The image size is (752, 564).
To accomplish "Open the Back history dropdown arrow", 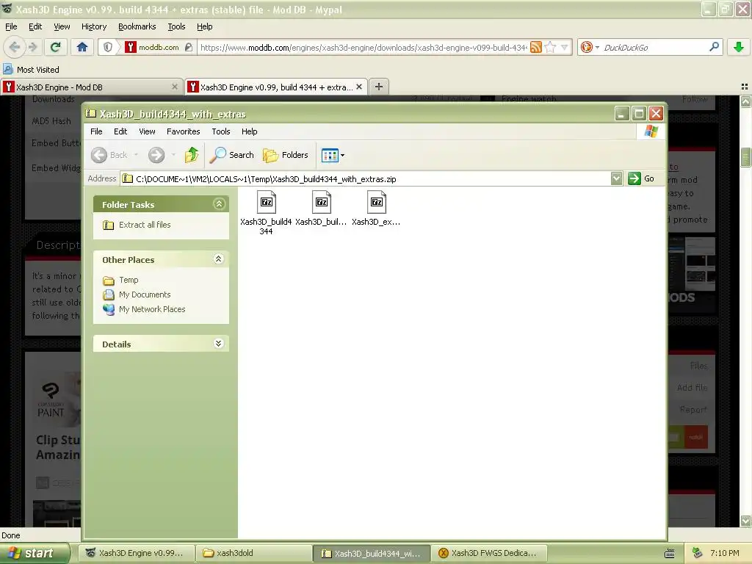I will [x=136, y=155].
